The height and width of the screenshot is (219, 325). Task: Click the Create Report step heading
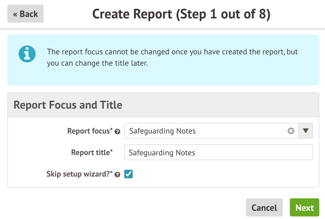coord(181,14)
